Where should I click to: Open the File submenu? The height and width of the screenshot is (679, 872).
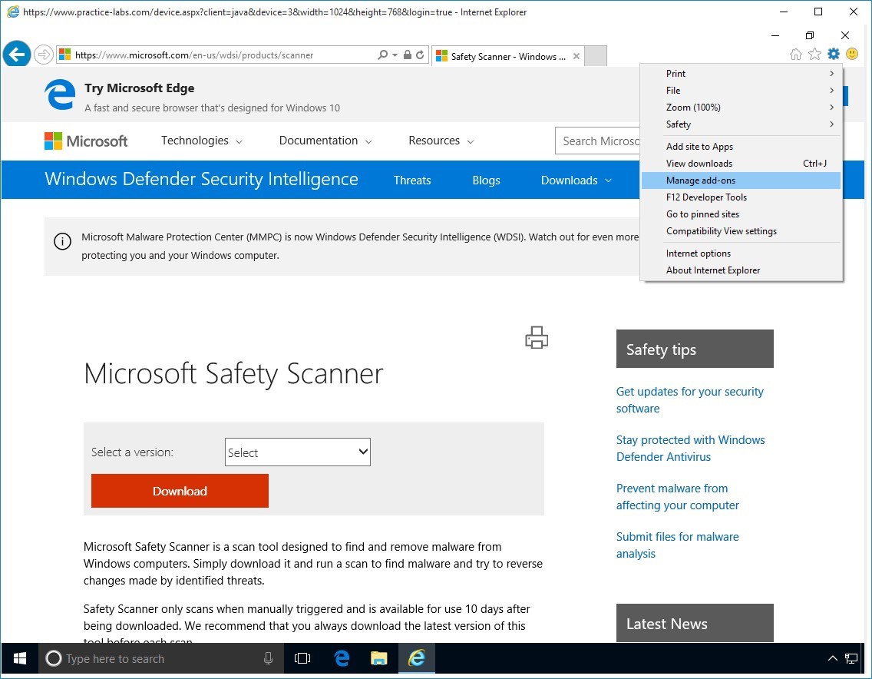coord(742,90)
